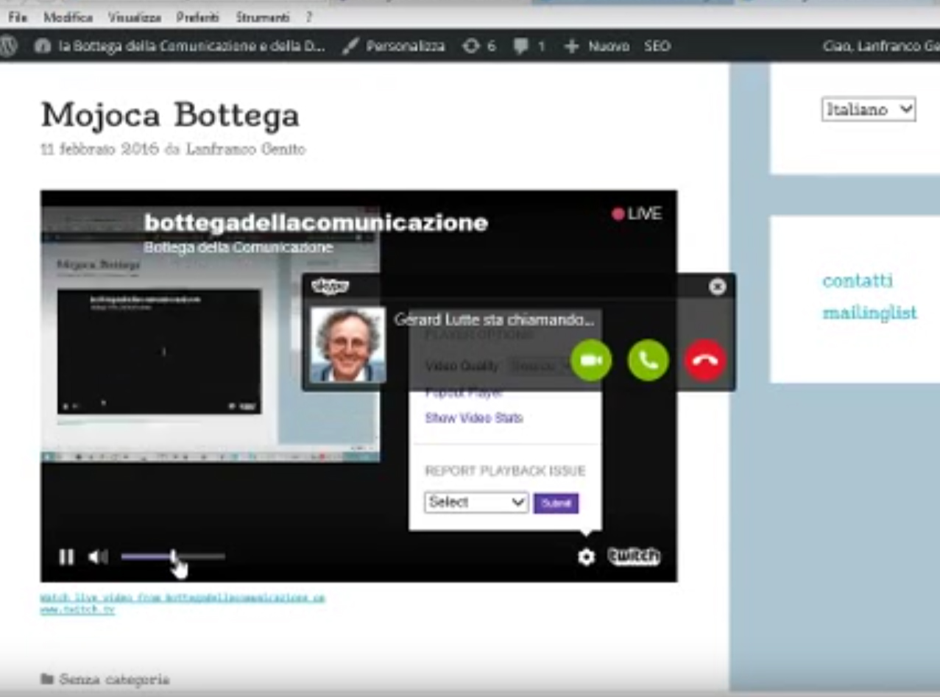Close the Skype call notification
Screen dimensions: 940x697
coord(717,286)
